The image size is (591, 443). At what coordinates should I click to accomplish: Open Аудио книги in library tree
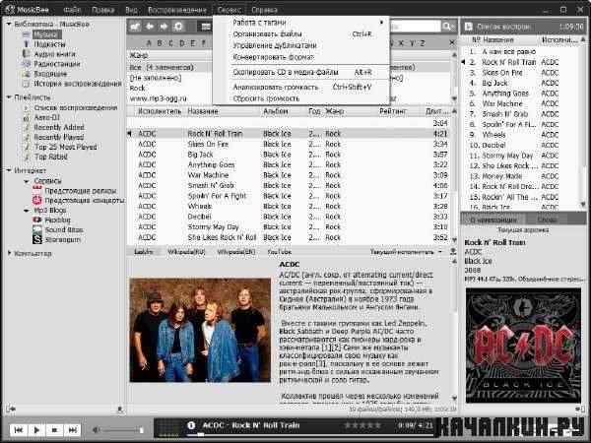54,54
